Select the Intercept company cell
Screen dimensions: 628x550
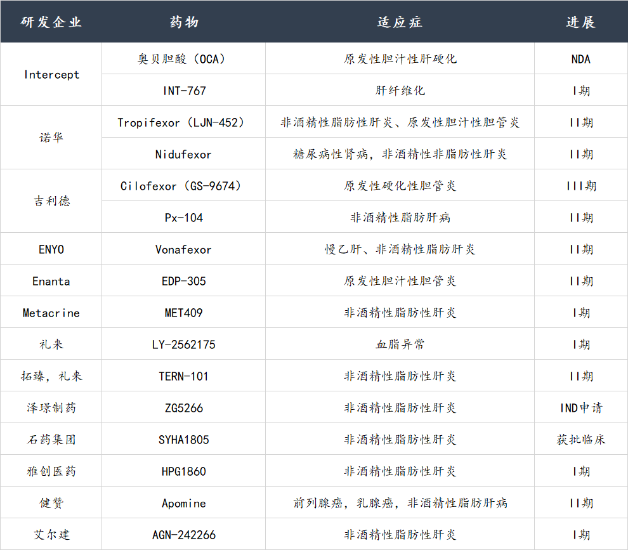(x=51, y=74)
